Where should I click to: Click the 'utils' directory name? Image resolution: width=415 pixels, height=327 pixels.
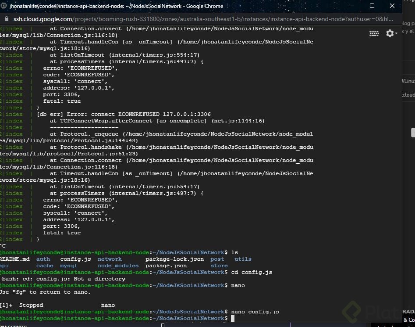coord(243,259)
